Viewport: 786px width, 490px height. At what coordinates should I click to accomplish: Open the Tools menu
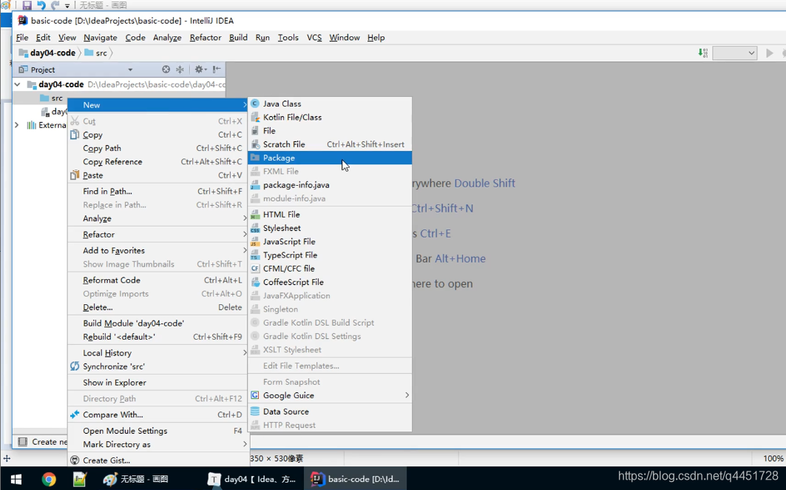click(288, 38)
